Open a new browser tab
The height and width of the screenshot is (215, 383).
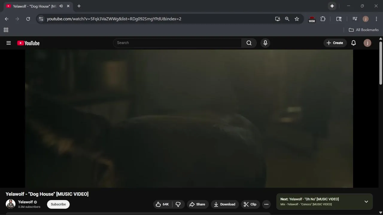click(79, 6)
